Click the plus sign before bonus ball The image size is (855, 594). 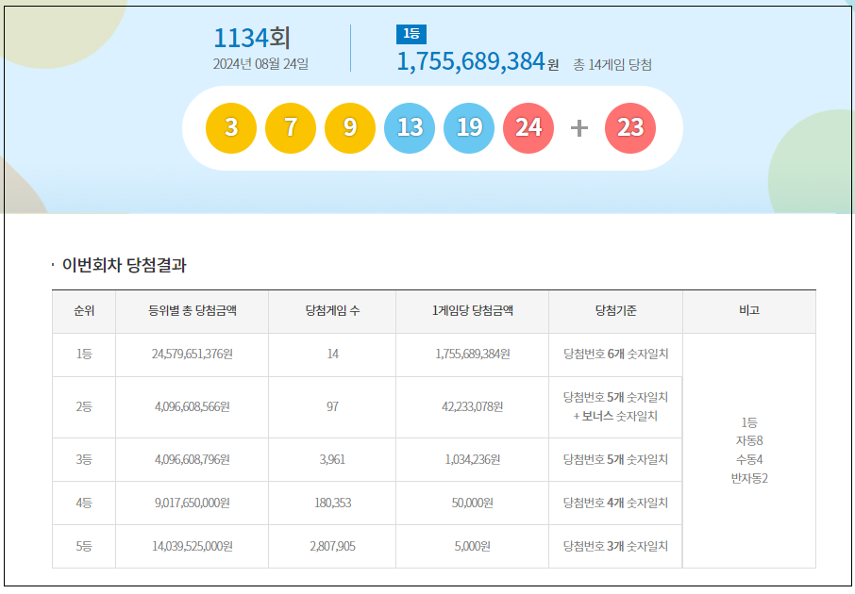(x=579, y=128)
